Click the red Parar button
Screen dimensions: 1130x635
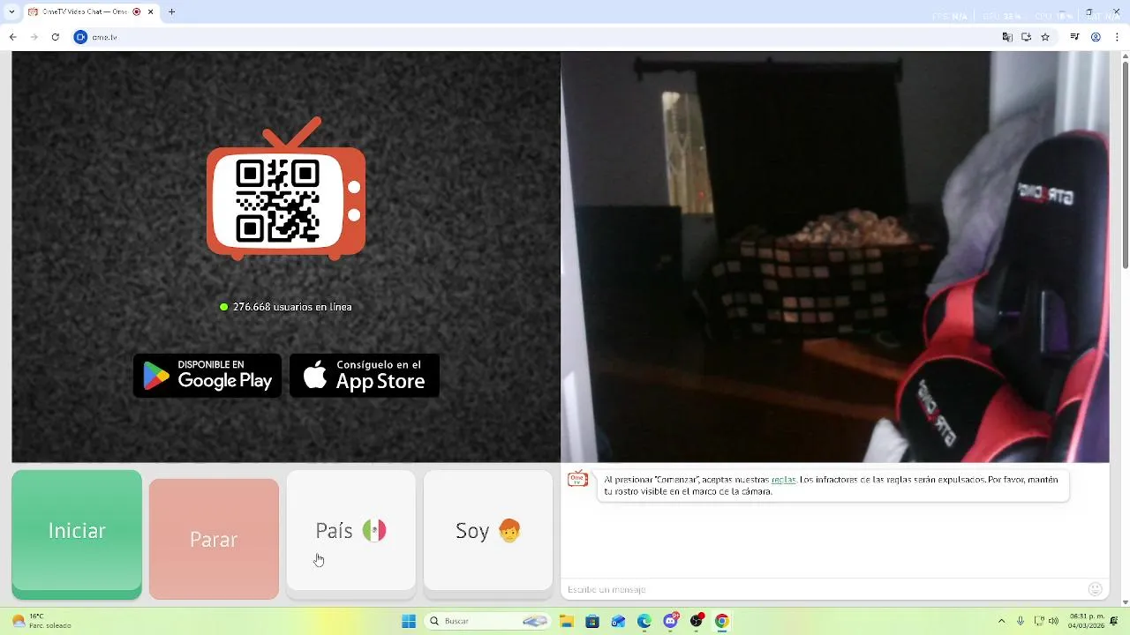point(214,539)
